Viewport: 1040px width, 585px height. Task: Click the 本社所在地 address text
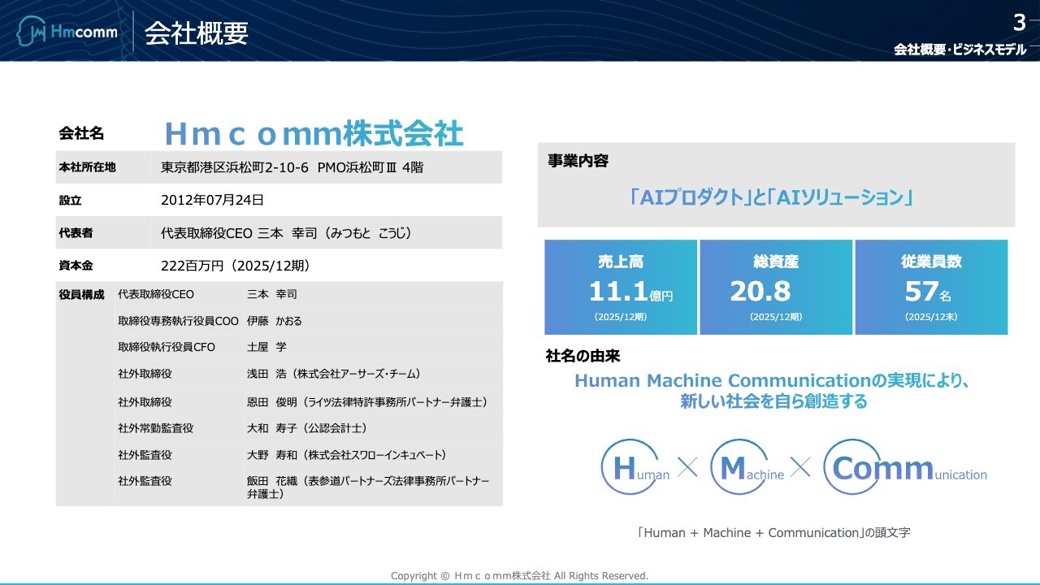click(x=292, y=167)
